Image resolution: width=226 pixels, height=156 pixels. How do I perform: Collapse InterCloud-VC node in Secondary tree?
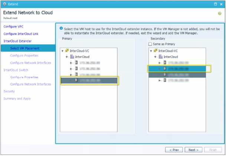pos(151,51)
